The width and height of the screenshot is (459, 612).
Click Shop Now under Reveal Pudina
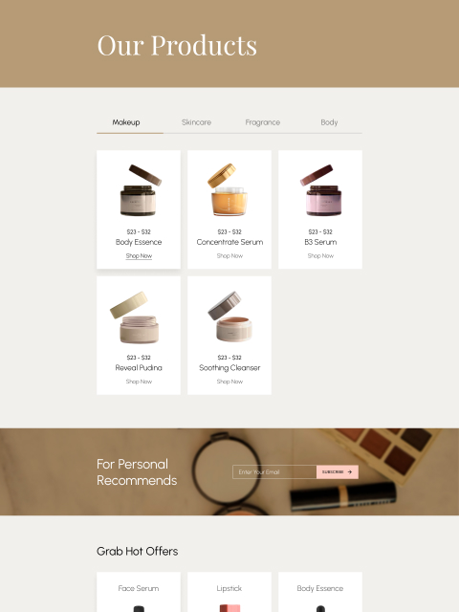[x=139, y=382]
